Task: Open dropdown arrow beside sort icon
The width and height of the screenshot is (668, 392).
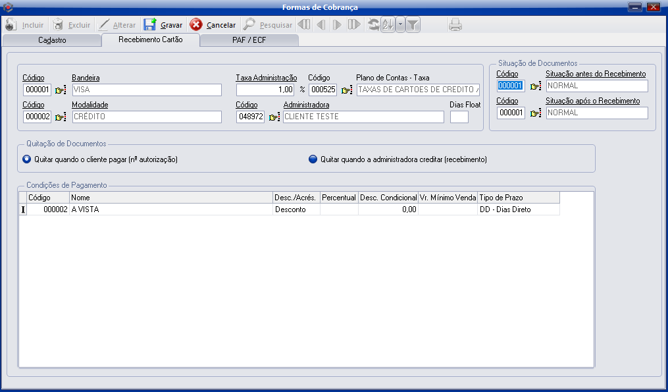Action: pos(400,25)
